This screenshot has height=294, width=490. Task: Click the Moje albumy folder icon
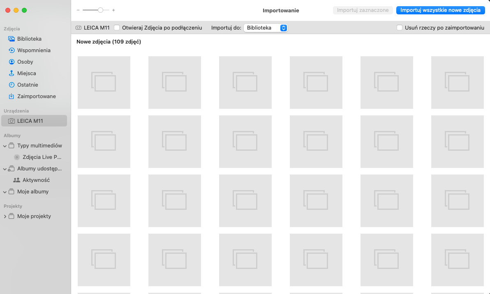(12, 192)
